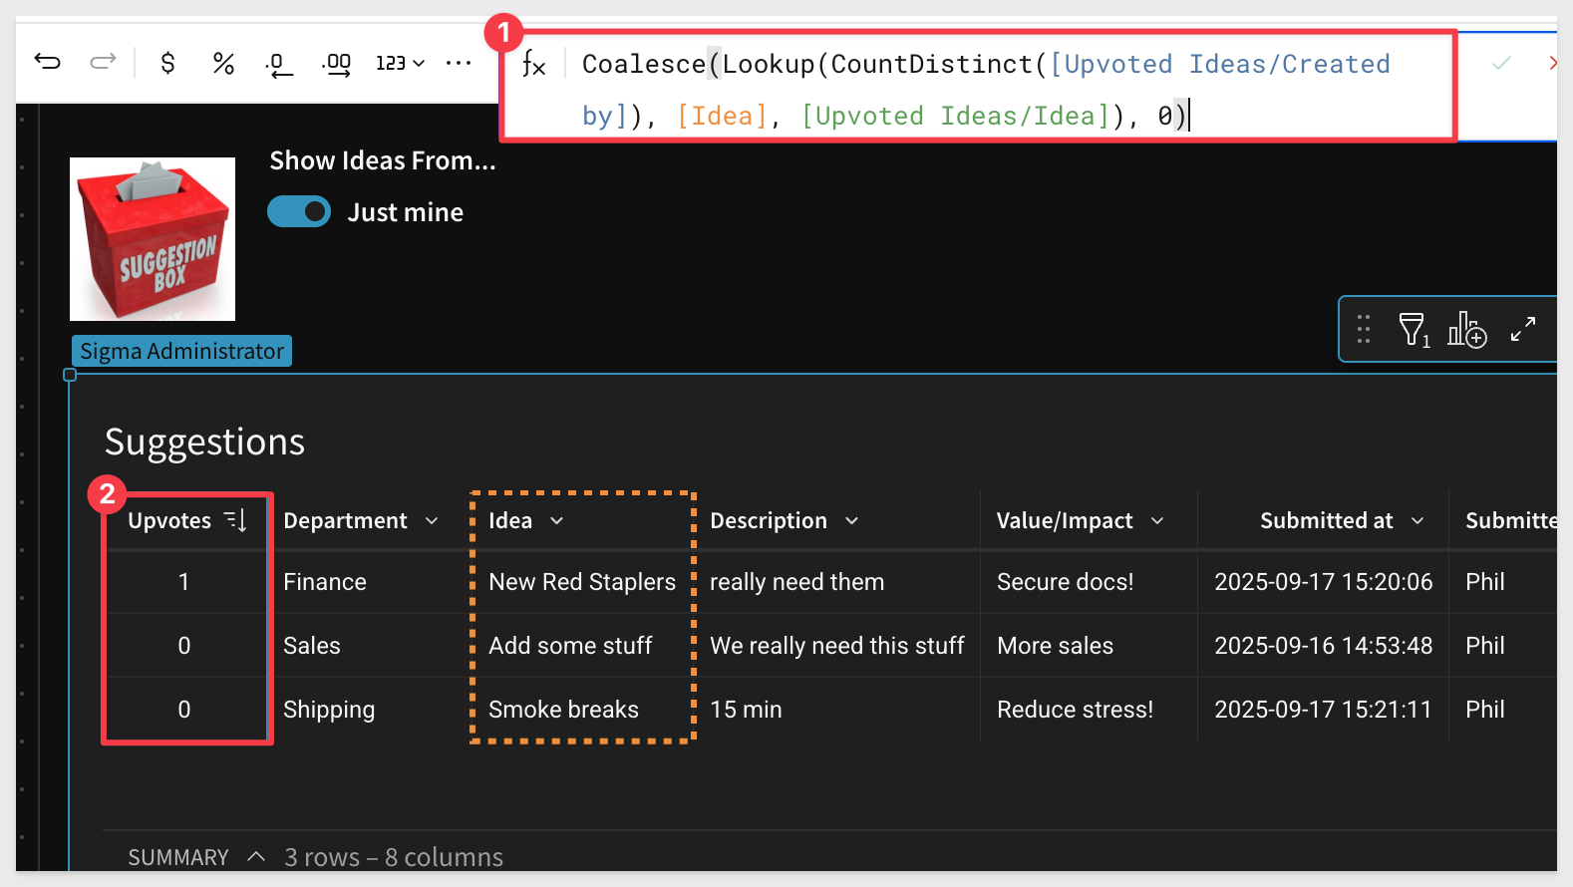
Task: Open the Description column menu arrow
Action: [x=852, y=521]
